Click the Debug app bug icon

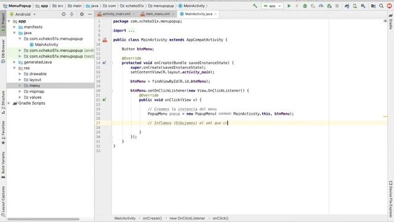click(x=305, y=6)
